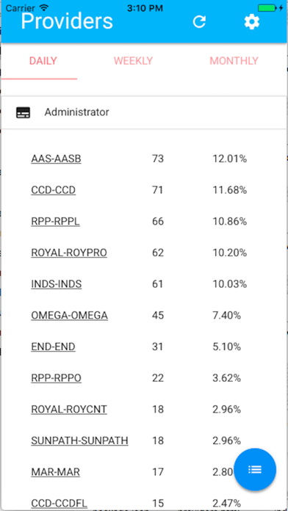288x511 pixels.
Task: Open the RPP-RPPL provider link
Action: click(55, 221)
